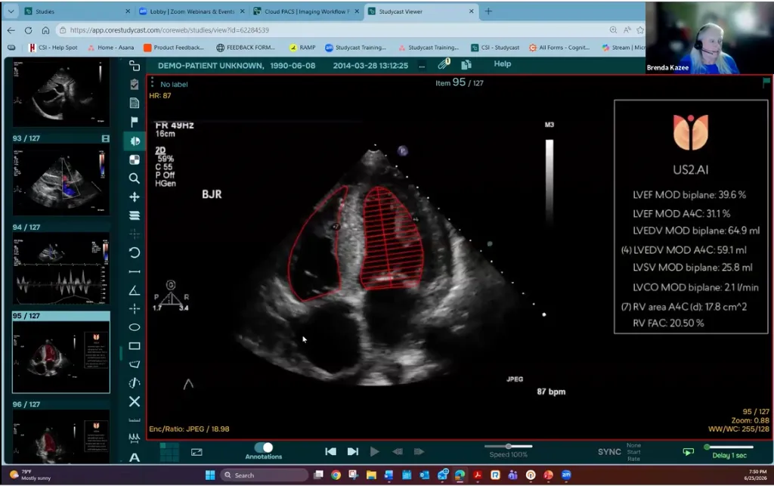Select the angle measurement tool

(135, 290)
